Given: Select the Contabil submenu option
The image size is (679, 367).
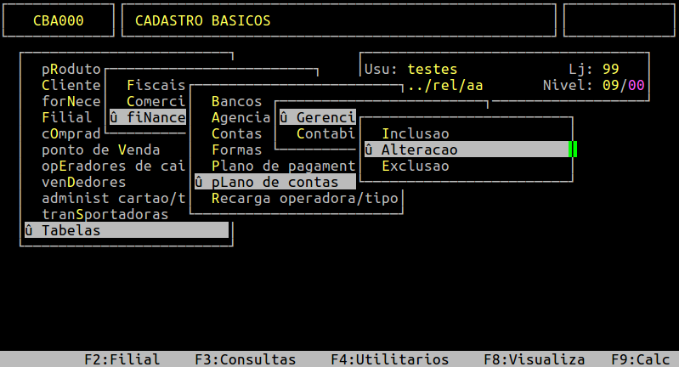Looking at the screenshot, I should coord(325,133).
